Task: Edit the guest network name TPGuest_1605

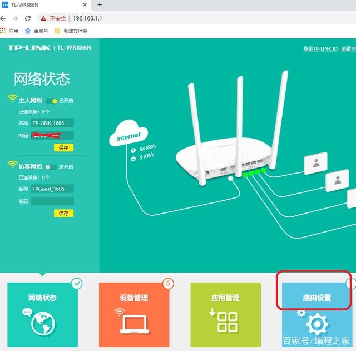Action: pyautogui.click(x=52, y=189)
